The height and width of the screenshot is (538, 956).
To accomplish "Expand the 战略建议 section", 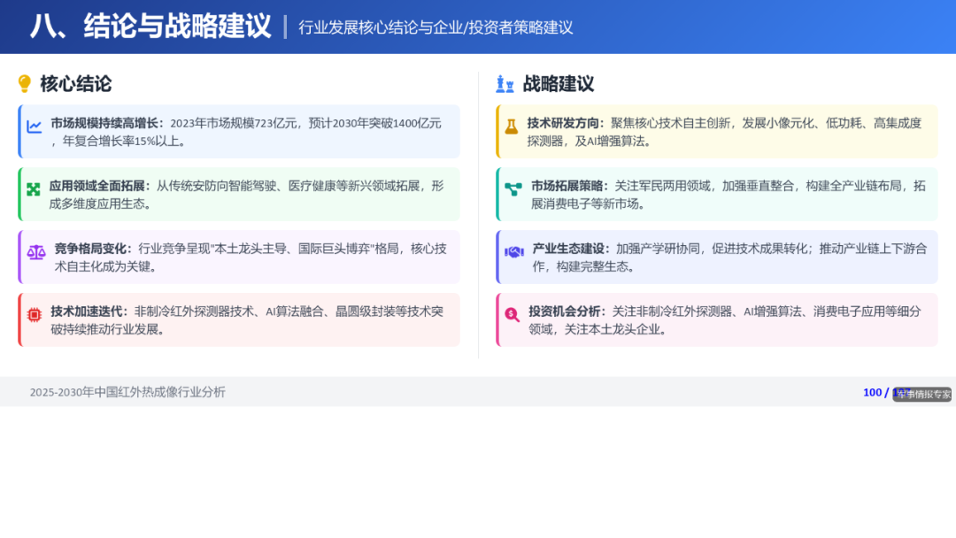I will (558, 84).
